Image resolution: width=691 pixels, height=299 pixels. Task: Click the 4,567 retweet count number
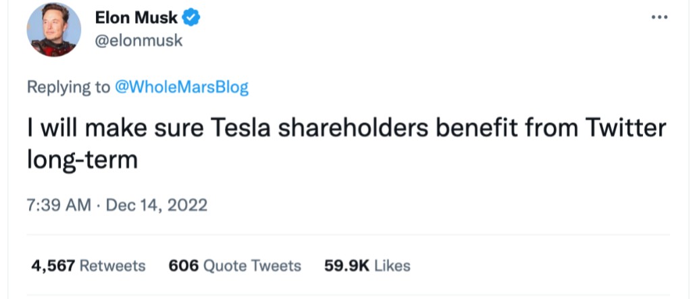click(53, 266)
